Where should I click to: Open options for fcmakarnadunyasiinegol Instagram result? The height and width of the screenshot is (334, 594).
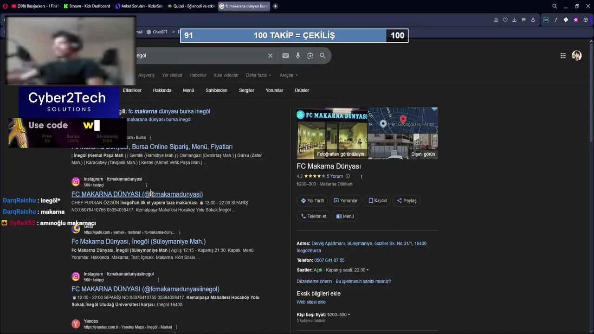(158, 280)
